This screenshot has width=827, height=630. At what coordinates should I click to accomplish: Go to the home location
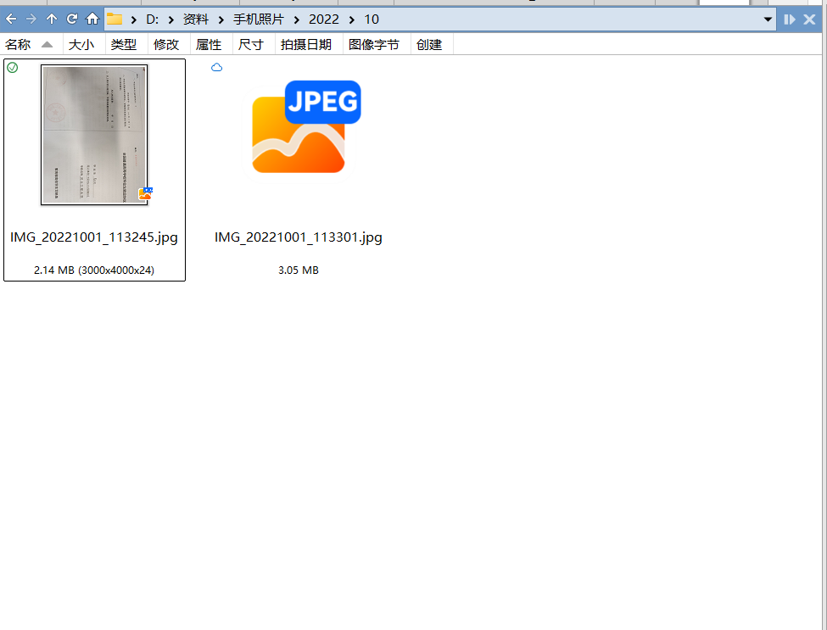(x=92, y=20)
